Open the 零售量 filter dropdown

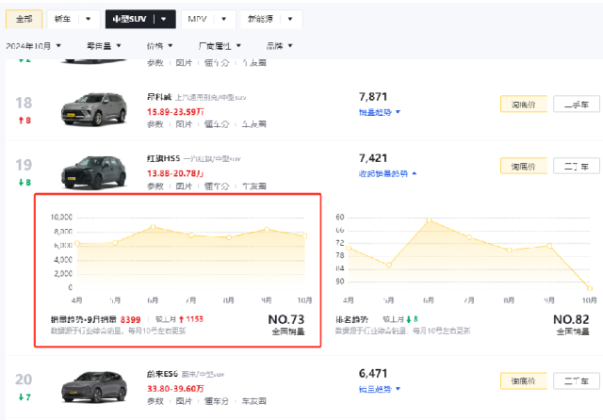tap(104, 46)
